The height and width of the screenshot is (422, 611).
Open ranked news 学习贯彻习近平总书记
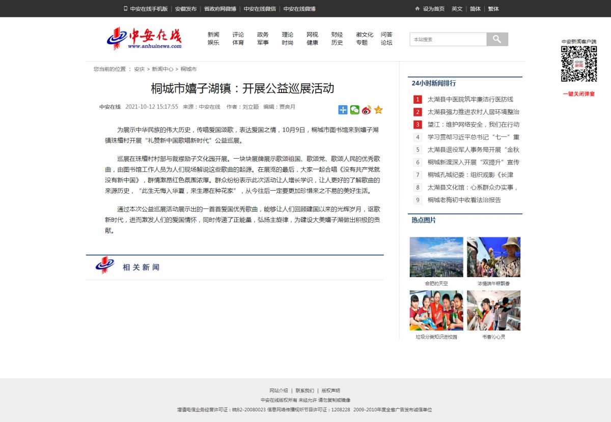point(474,137)
